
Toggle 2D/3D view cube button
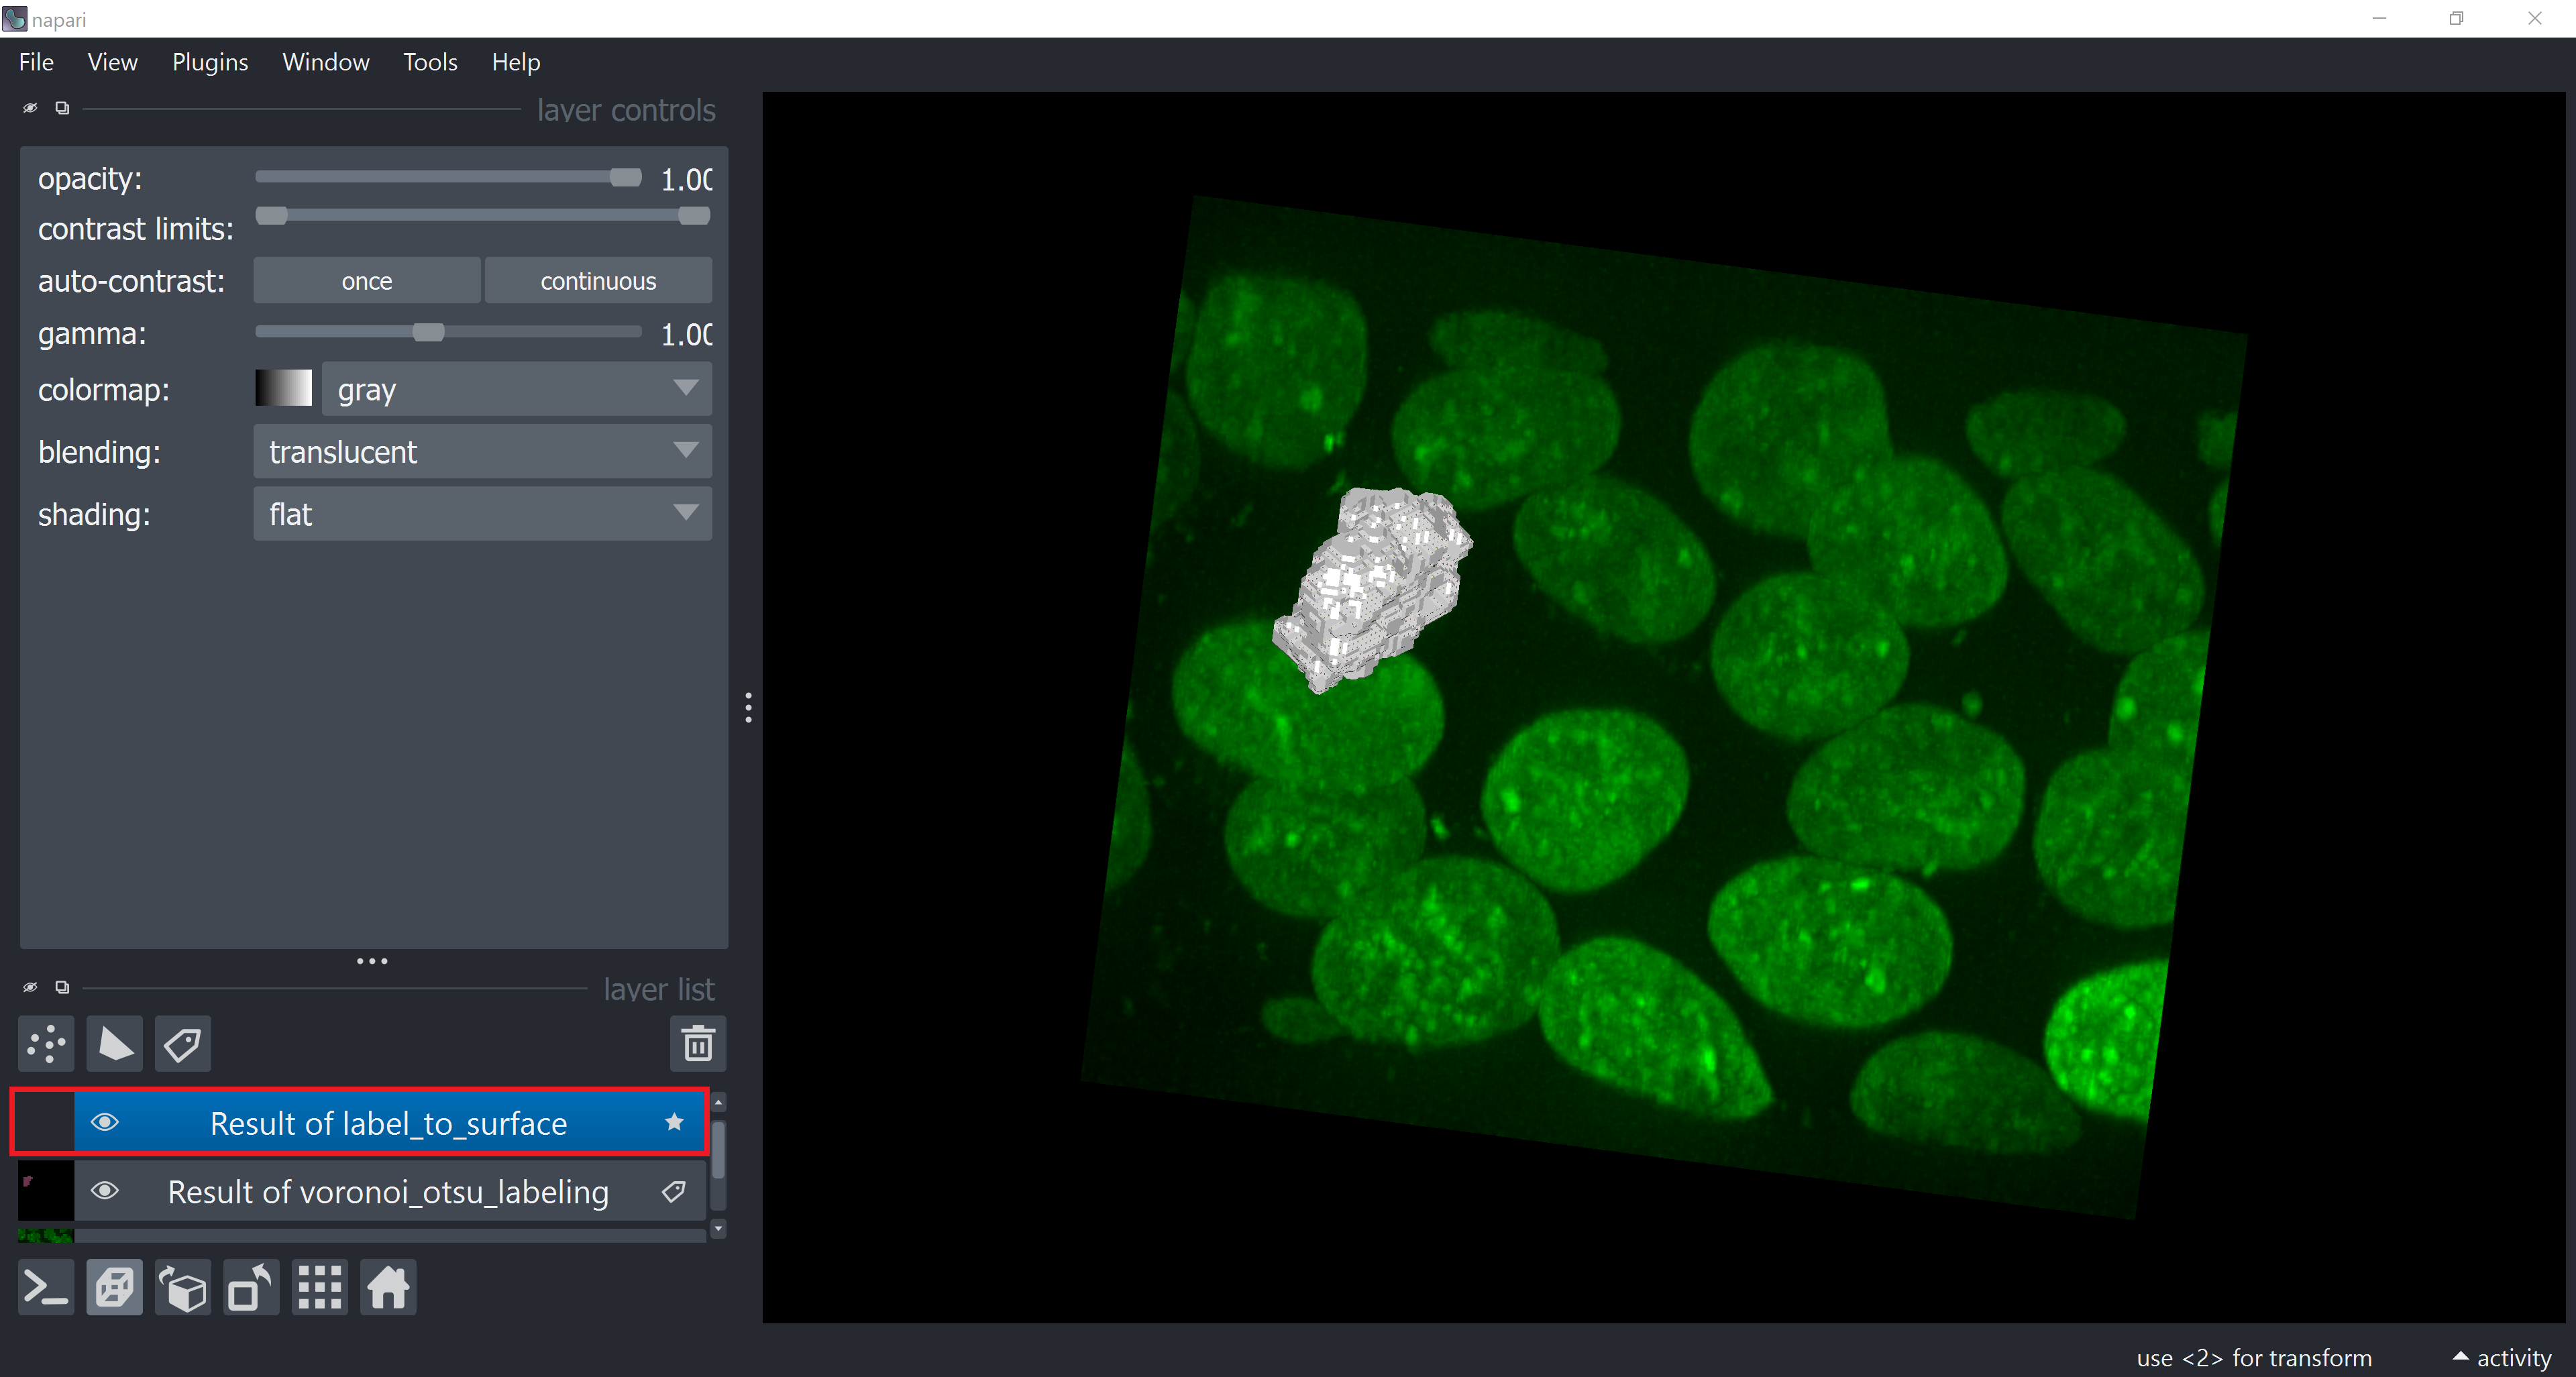pos(115,1287)
